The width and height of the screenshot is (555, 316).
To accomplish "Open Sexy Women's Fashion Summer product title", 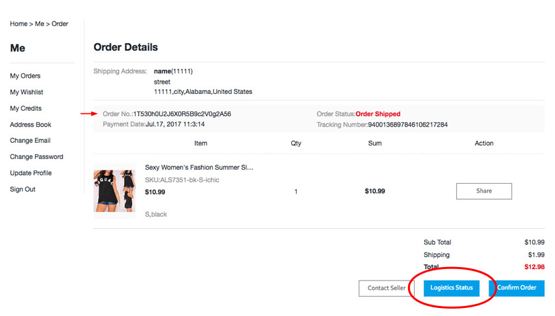I will pyautogui.click(x=199, y=167).
